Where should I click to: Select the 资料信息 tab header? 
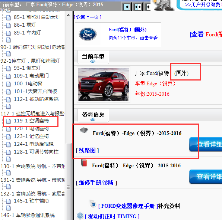tap(93, 115)
